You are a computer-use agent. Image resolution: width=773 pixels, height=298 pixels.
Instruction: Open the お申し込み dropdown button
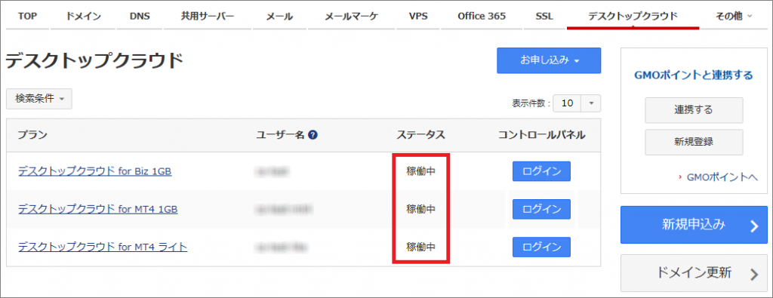pyautogui.click(x=549, y=60)
